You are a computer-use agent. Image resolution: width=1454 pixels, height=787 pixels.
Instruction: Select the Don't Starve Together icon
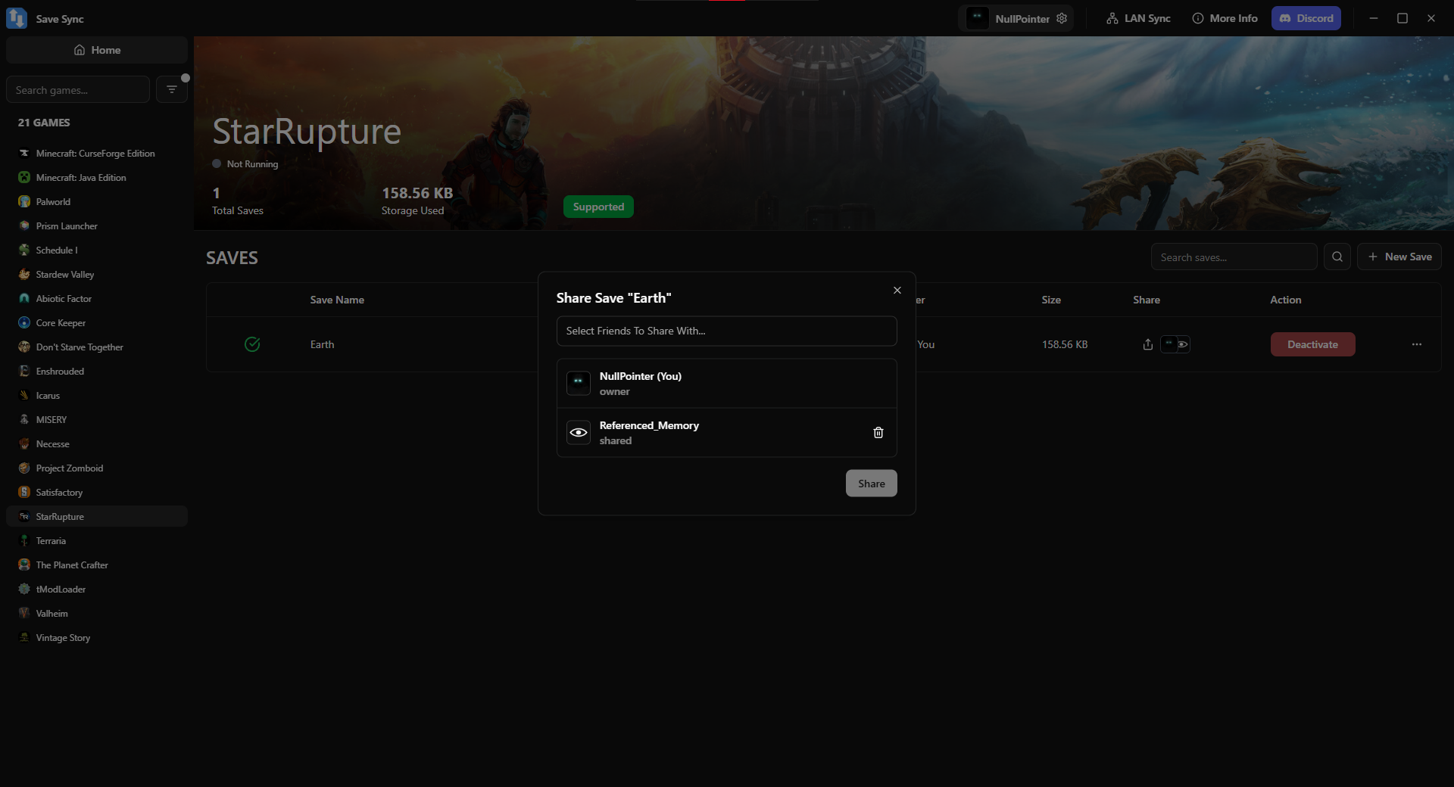pos(24,347)
